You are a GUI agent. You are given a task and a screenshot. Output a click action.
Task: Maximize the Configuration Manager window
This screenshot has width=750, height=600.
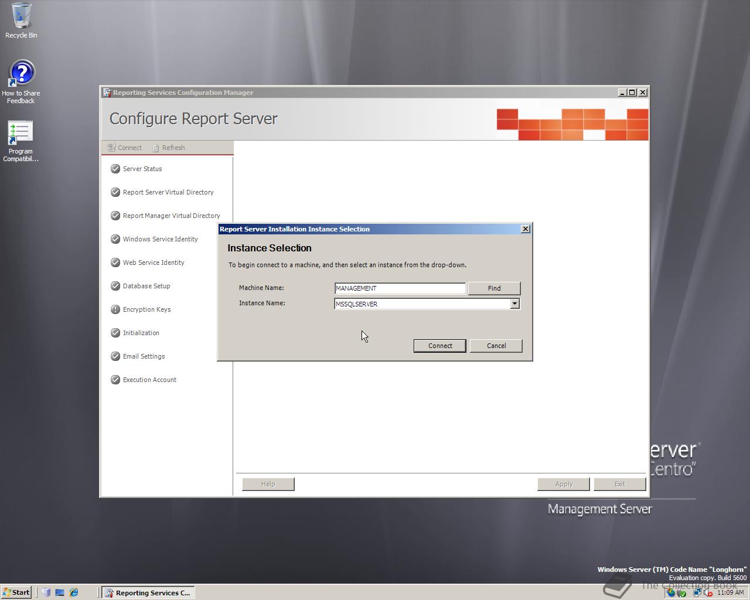632,93
